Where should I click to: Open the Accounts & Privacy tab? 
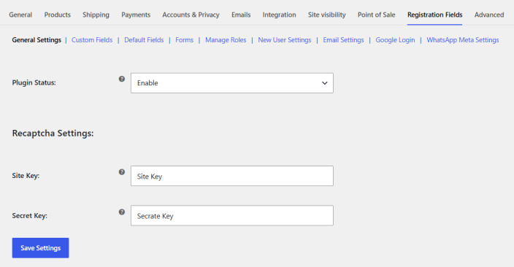pyautogui.click(x=191, y=15)
